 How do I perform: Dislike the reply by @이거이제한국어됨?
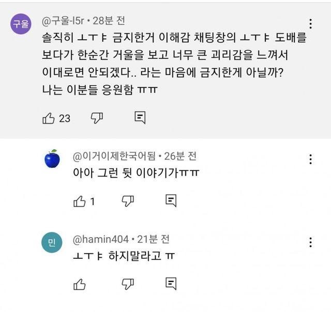click(128, 200)
